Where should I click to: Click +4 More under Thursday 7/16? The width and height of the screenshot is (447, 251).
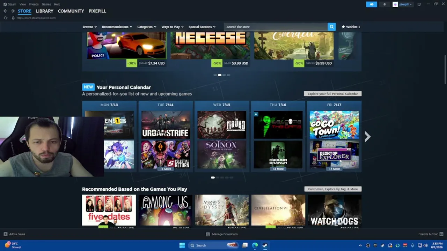(x=278, y=169)
